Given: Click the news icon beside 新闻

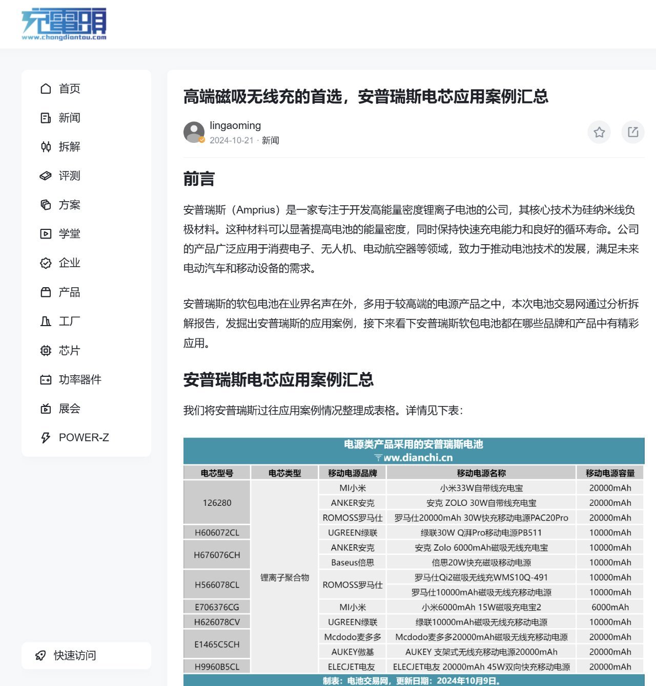Looking at the screenshot, I should tap(46, 118).
